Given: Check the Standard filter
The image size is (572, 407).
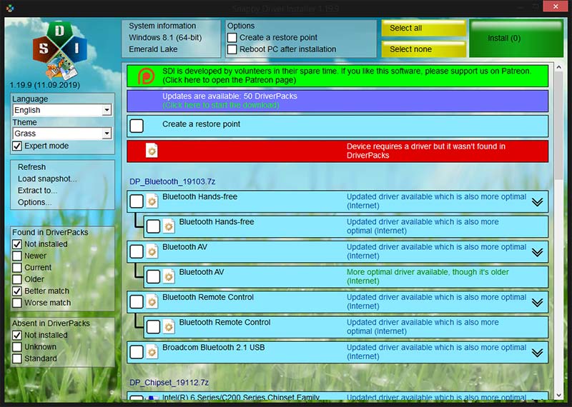Looking at the screenshot, I should click(x=17, y=358).
